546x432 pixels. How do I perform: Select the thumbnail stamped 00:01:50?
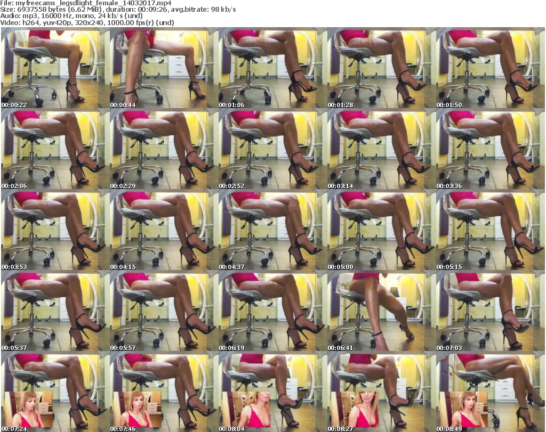coord(491,69)
